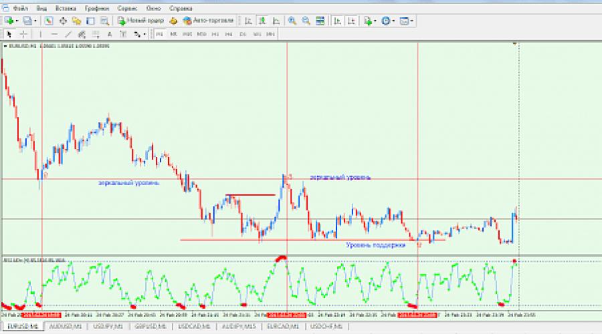602x334 pixels.
Task: Open the Вид menu
Action: pyautogui.click(x=41, y=8)
